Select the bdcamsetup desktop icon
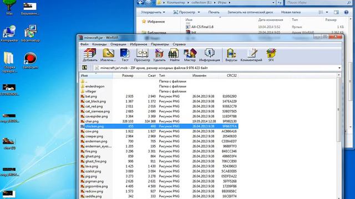Image resolution: width=355 pixels, height=199 pixels. [x=31, y=34]
